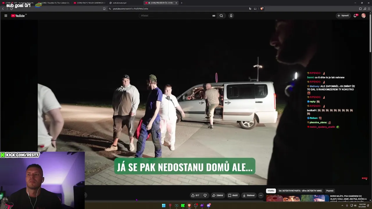Open the browser media control icon
Image resolution: width=372 pixels, height=209 pixels.
(x=365, y=9)
